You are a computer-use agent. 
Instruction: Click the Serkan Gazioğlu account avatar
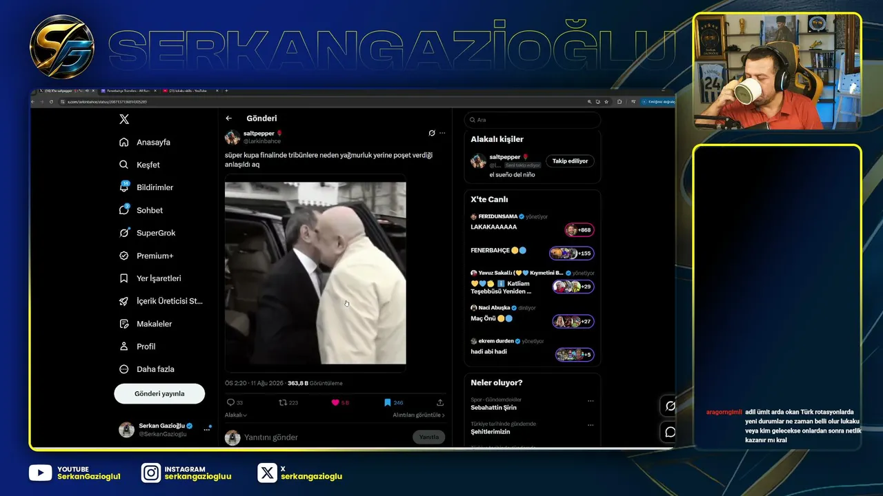(126, 430)
